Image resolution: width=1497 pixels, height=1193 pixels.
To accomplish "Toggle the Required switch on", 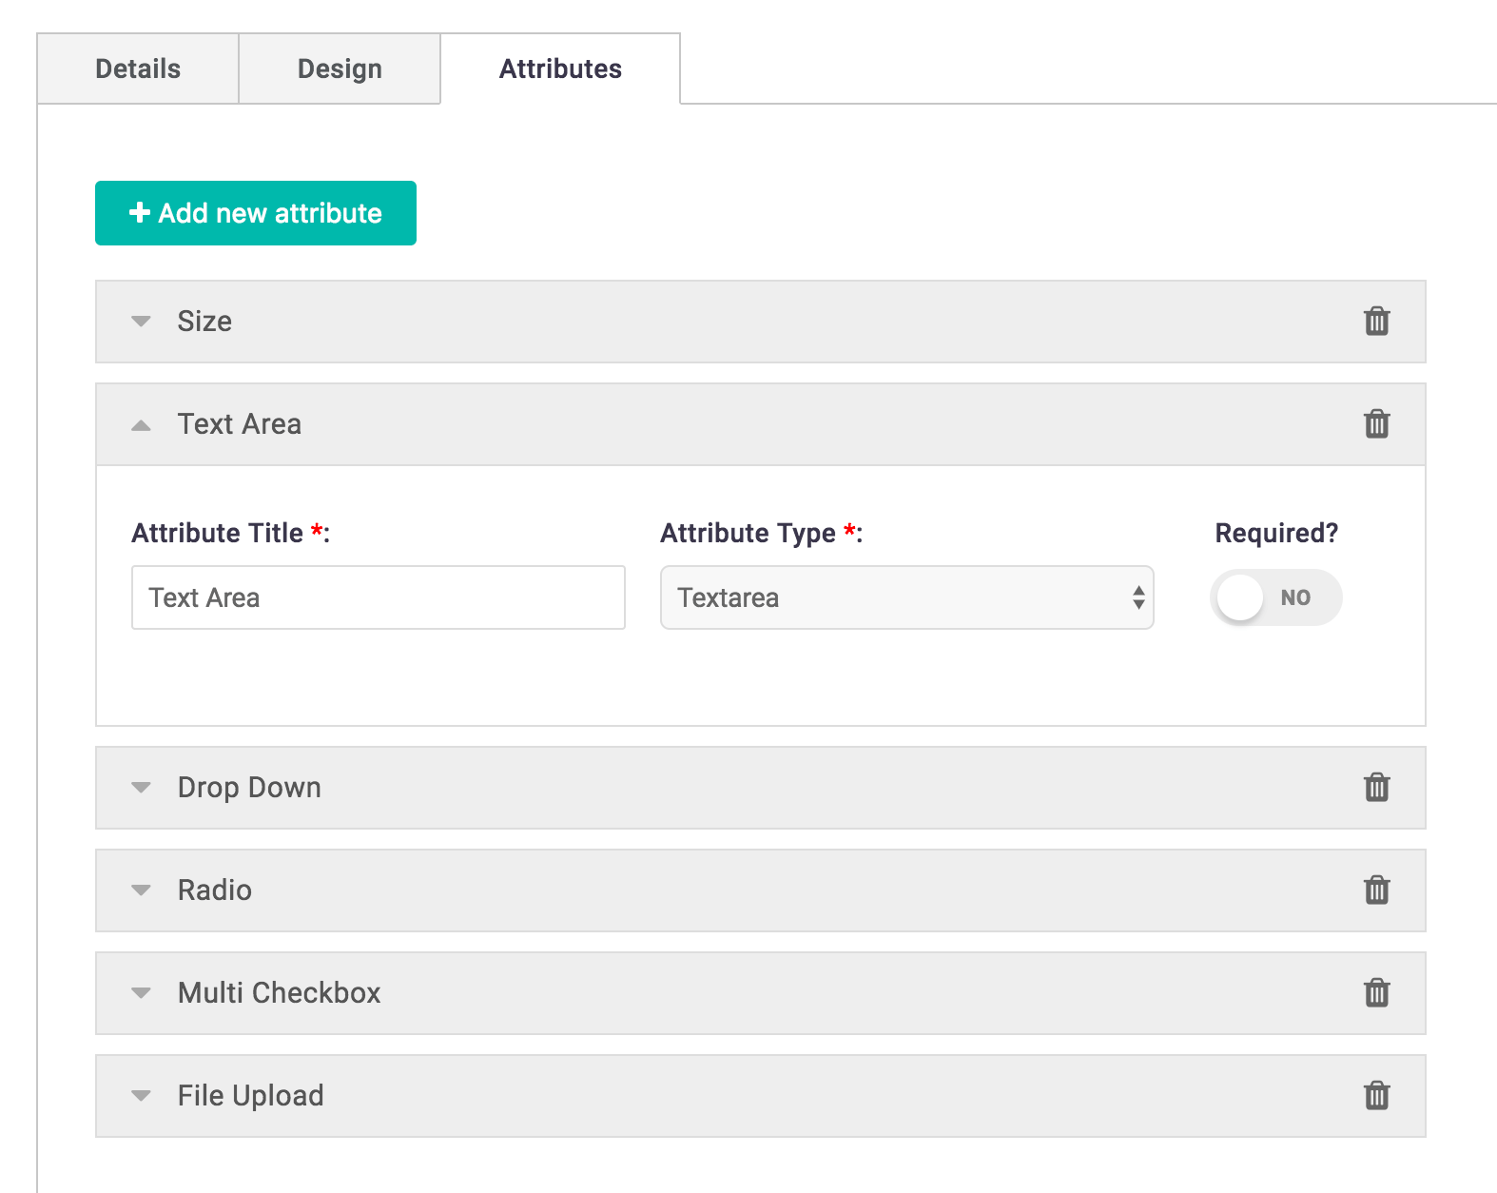I will 1274,597.
